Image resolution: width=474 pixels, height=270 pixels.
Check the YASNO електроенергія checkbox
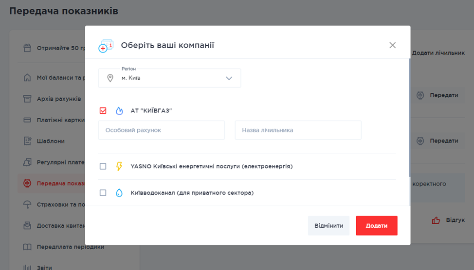(103, 166)
